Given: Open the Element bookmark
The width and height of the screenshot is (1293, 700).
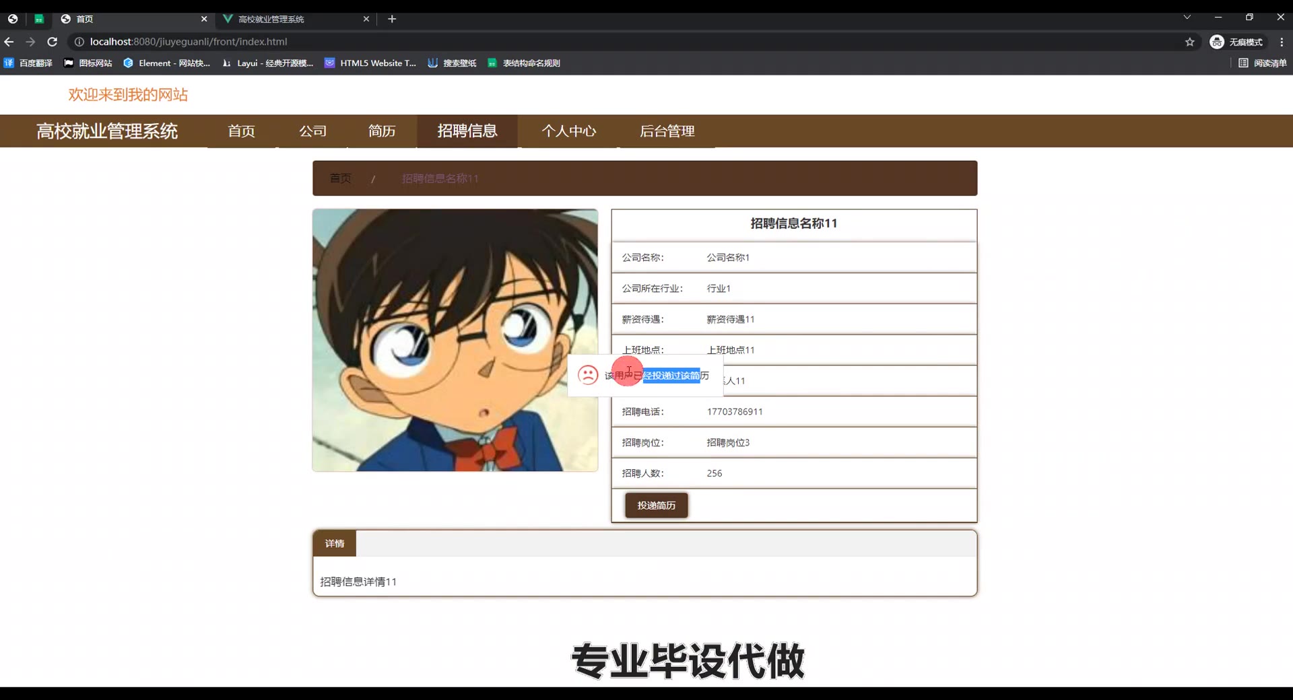Looking at the screenshot, I should click(x=167, y=63).
